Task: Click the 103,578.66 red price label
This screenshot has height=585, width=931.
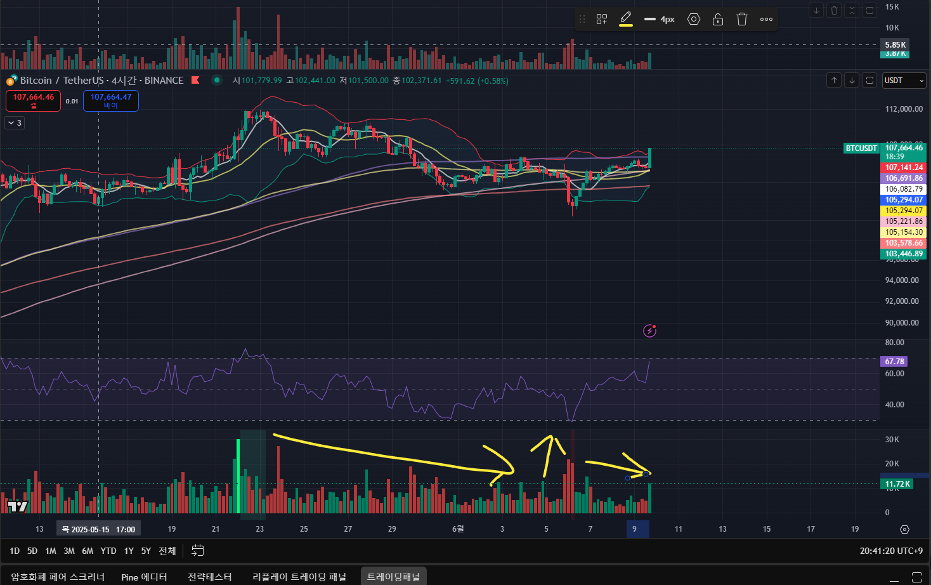Action: [x=904, y=243]
